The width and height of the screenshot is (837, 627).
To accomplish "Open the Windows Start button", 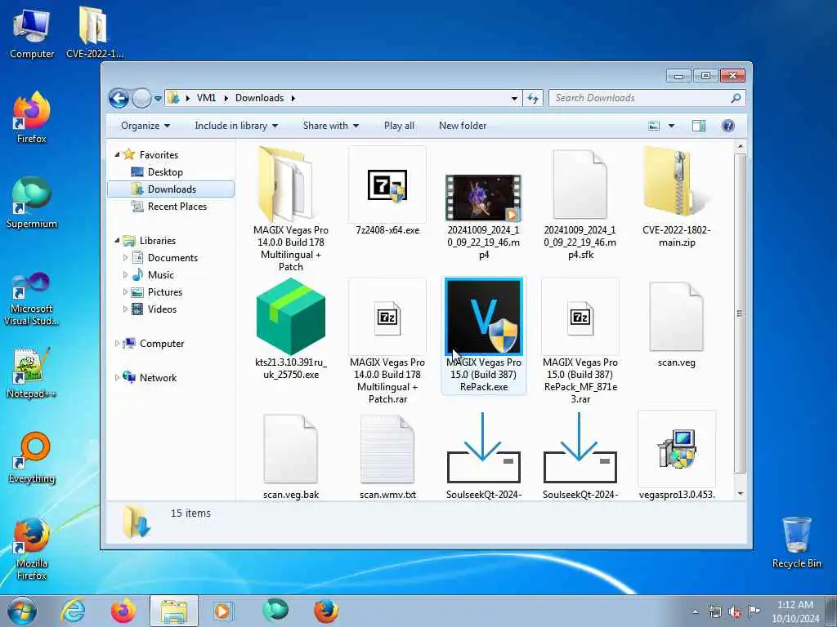I will click(x=22, y=611).
